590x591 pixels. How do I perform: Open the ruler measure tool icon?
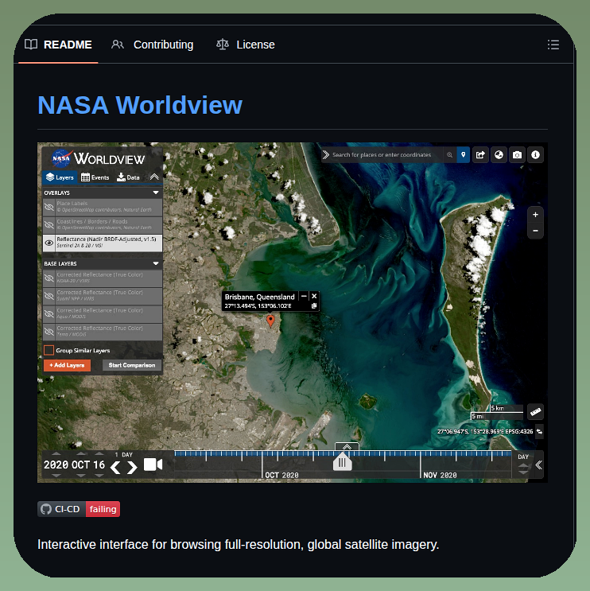535,412
